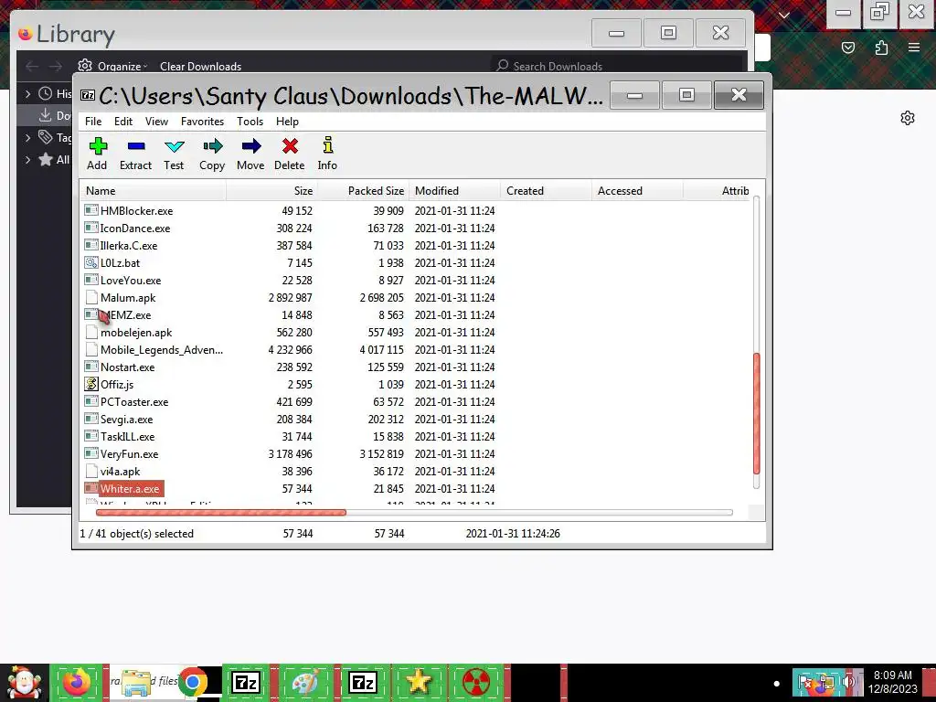This screenshot has width=936, height=702.
Task: Click the Library forward arrow button
Action: 56,66
